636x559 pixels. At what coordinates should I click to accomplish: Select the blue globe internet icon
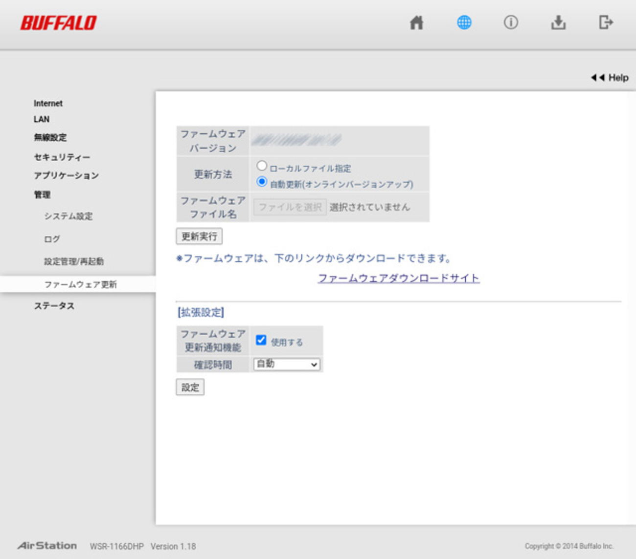pos(464,22)
